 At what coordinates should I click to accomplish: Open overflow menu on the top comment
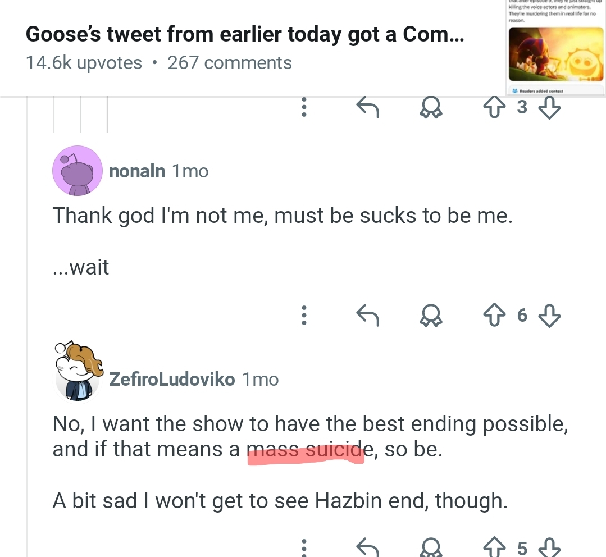point(304,107)
